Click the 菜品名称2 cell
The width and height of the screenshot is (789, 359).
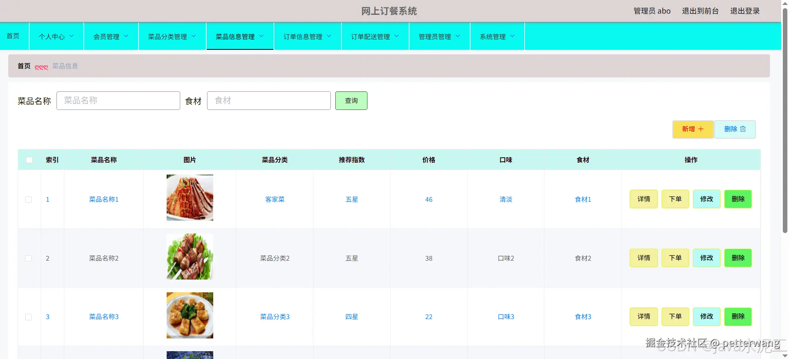[104, 258]
